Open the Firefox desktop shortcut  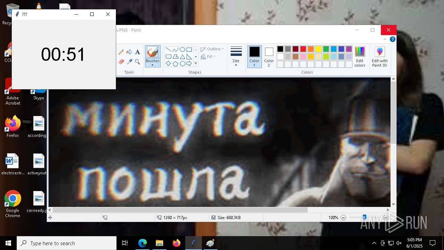13,127
